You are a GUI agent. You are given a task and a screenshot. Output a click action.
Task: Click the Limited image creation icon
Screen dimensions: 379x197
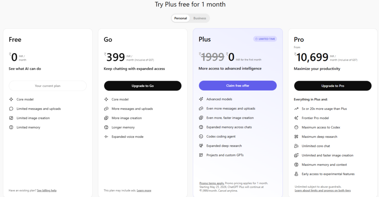tap(11, 118)
